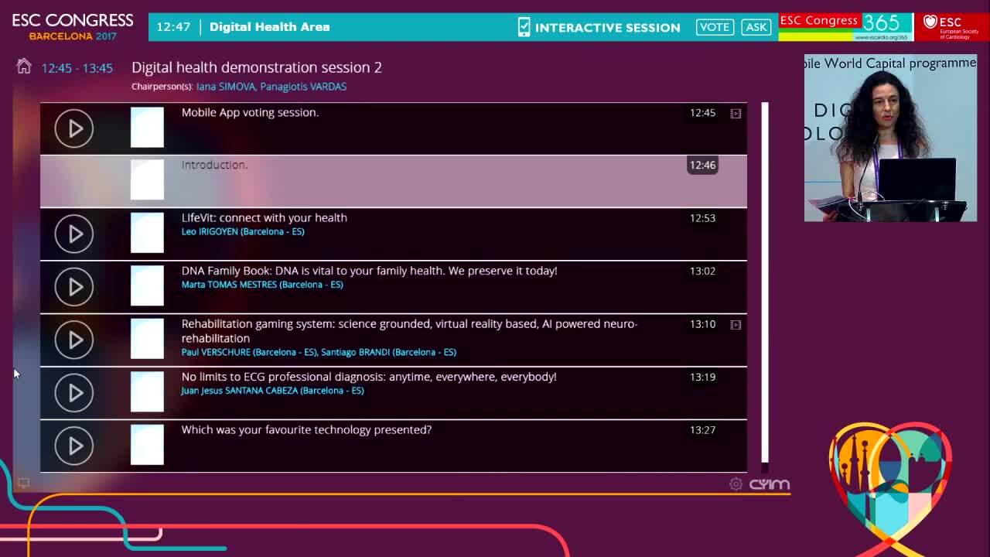Click the No limits to ECG title text

(369, 377)
